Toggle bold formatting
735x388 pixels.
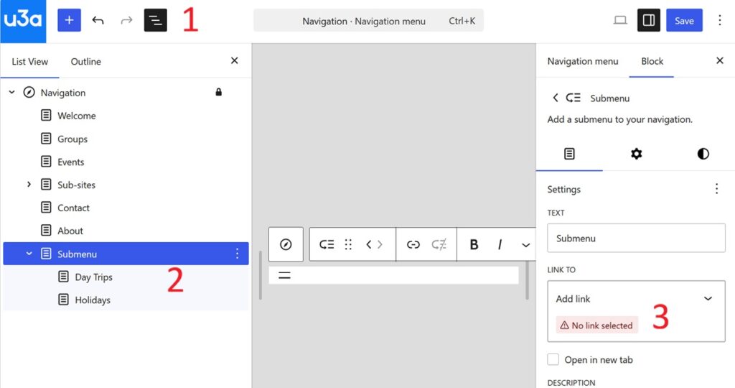click(x=474, y=244)
